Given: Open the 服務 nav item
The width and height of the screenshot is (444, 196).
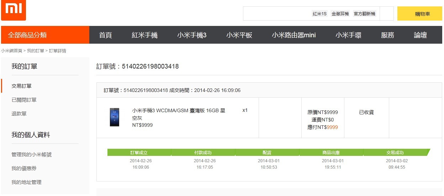Looking at the screenshot, I should tap(387, 35).
